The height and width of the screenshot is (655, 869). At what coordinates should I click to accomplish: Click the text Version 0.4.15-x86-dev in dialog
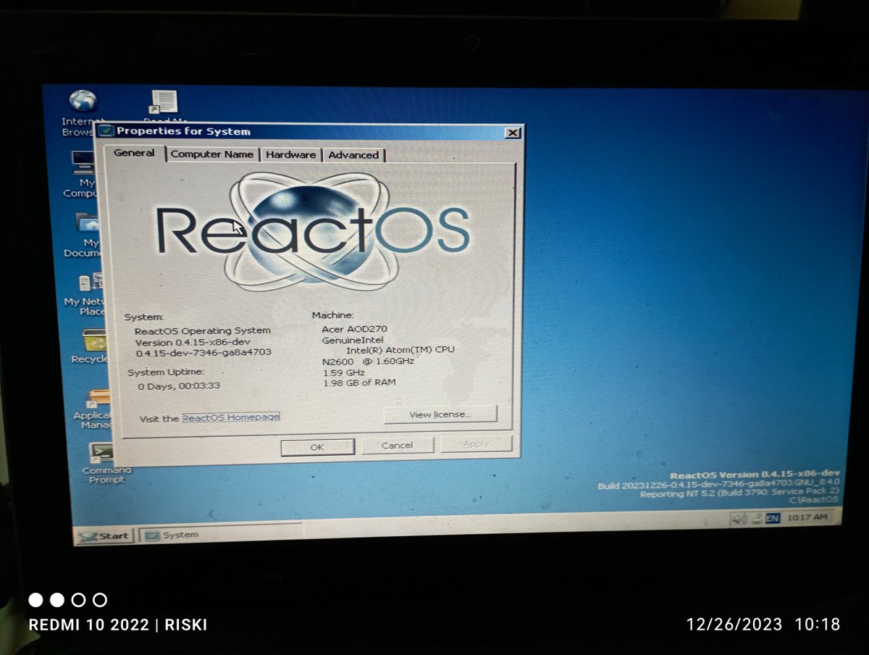(193, 342)
